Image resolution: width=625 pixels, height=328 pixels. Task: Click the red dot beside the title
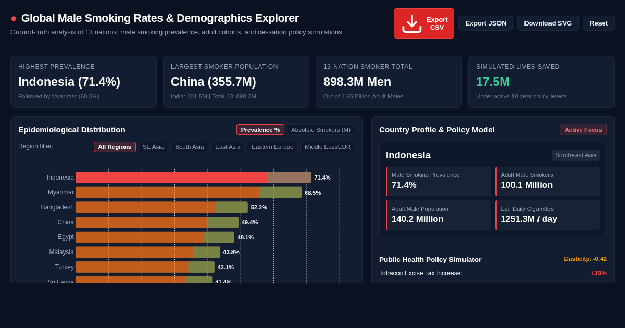coord(14,18)
